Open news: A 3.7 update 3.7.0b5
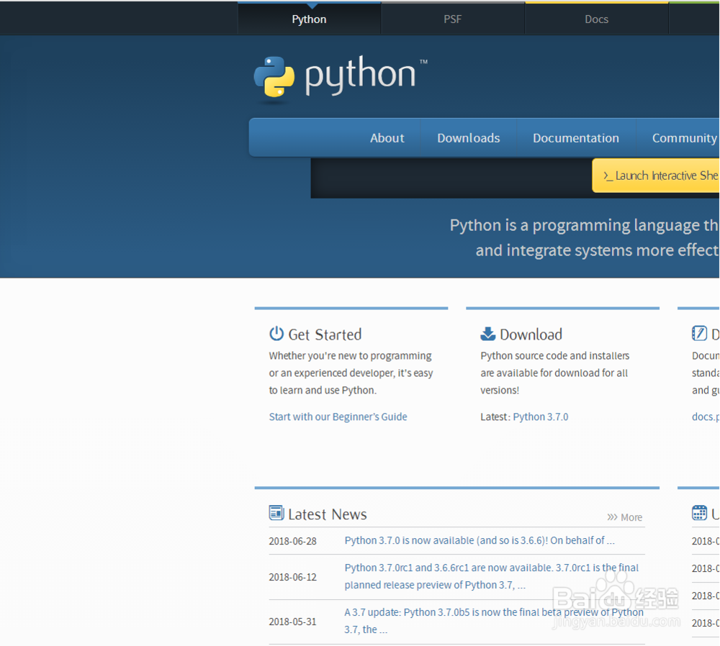This screenshot has height=646, width=720. 494,621
